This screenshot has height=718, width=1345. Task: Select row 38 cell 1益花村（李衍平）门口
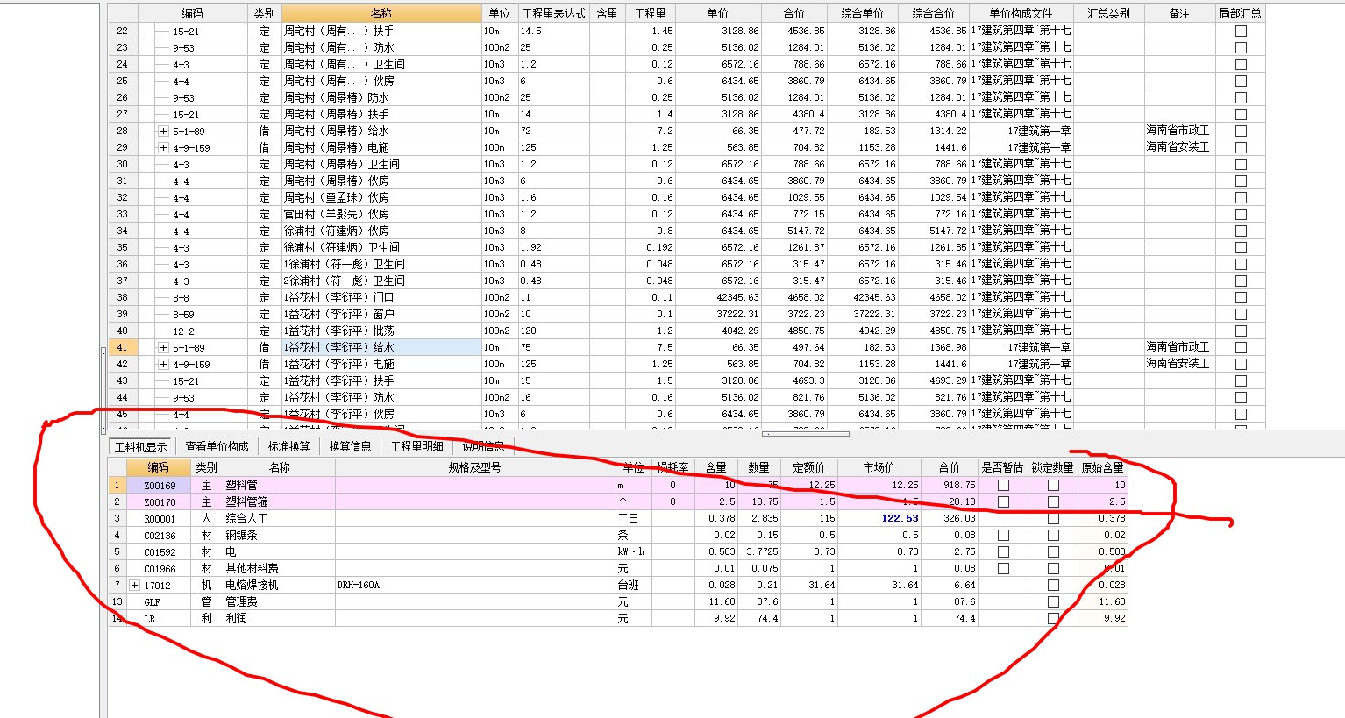tap(381, 297)
